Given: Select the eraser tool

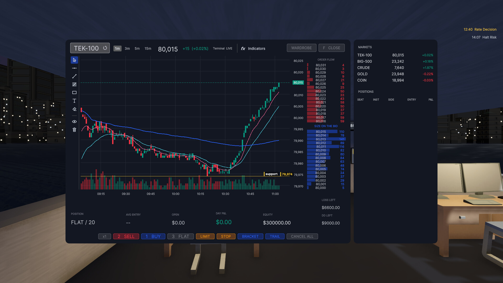Looking at the screenshot, I should pos(74,109).
